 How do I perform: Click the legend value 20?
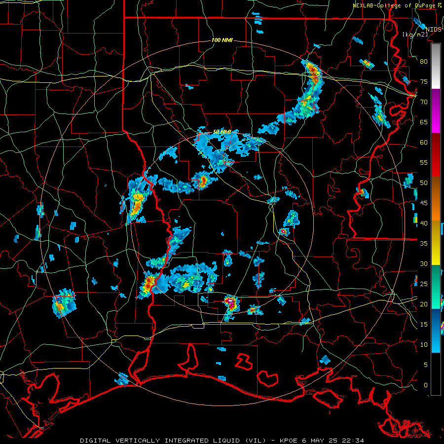(x=424, y=304)
